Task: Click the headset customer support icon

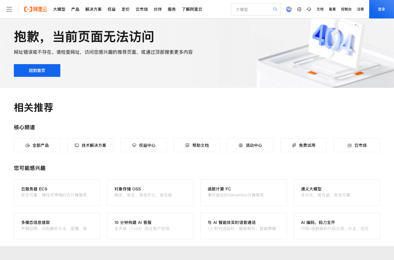Action: 309,9
